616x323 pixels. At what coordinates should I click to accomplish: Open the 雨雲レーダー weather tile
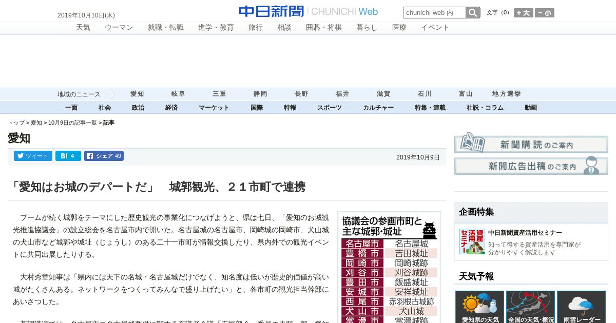point(582,307)
